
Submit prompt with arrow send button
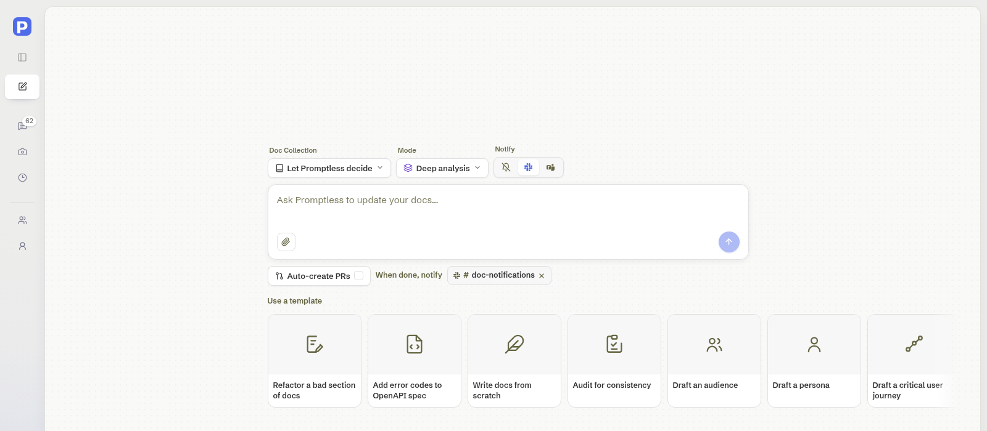(729, 242)
